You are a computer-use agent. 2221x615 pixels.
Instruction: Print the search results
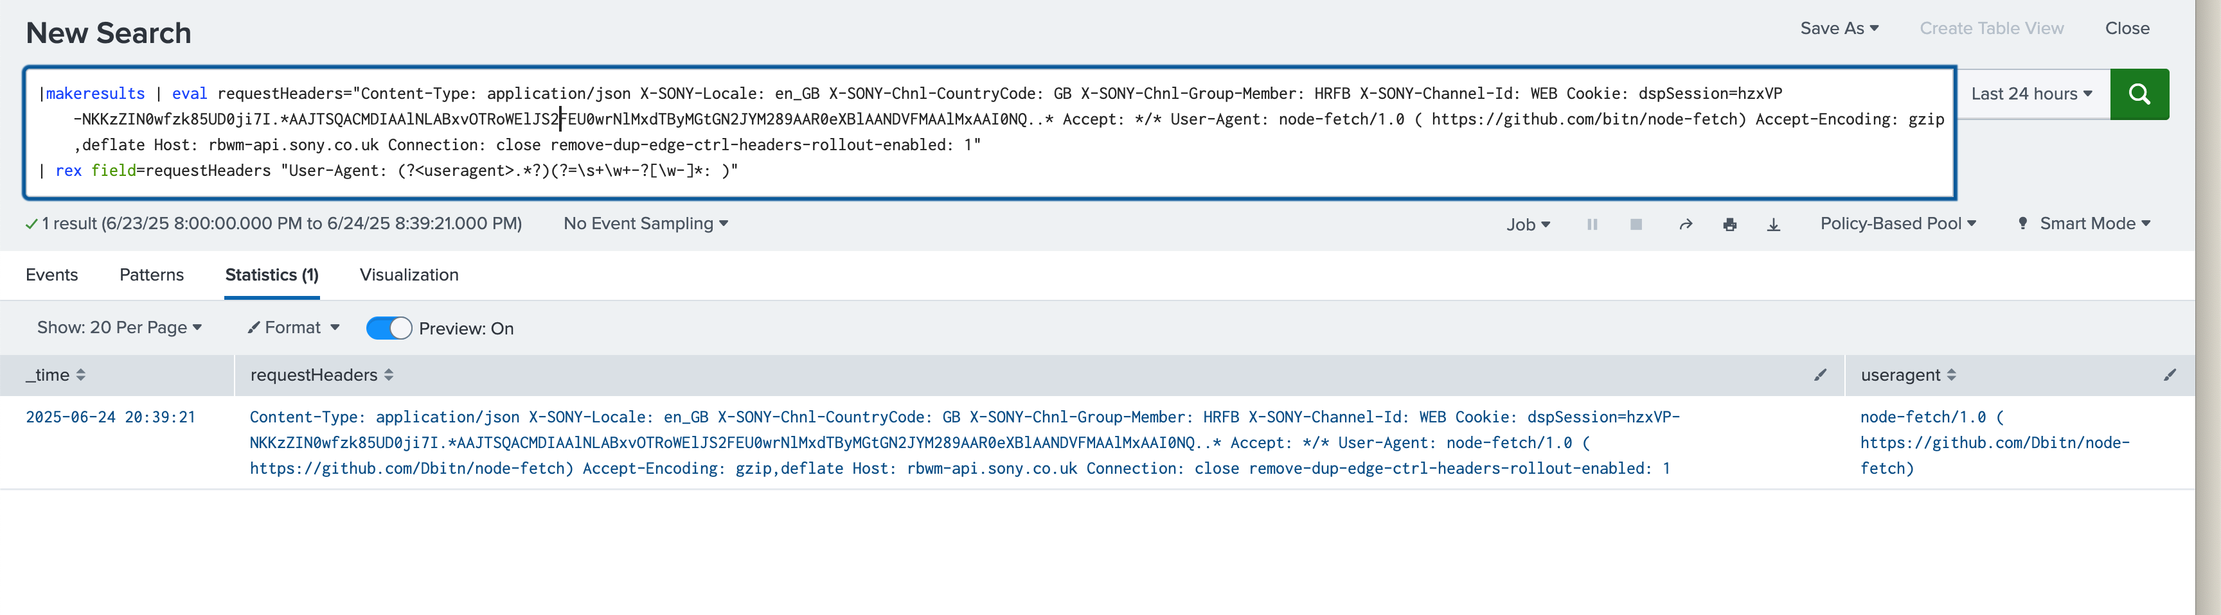pyautogui.click(x=1729, y=224)
